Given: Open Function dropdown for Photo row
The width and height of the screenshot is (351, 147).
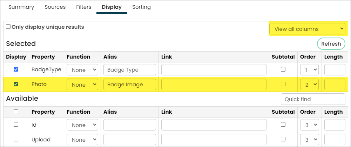Looking at the screenshot, I should pyautogui.click(x=82, y=85).
